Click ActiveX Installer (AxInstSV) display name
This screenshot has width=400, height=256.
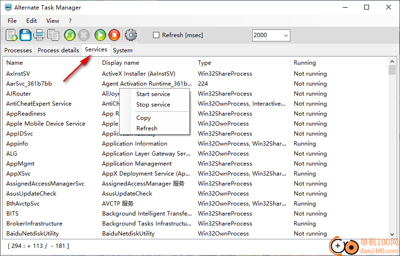(x=139, y=74)
